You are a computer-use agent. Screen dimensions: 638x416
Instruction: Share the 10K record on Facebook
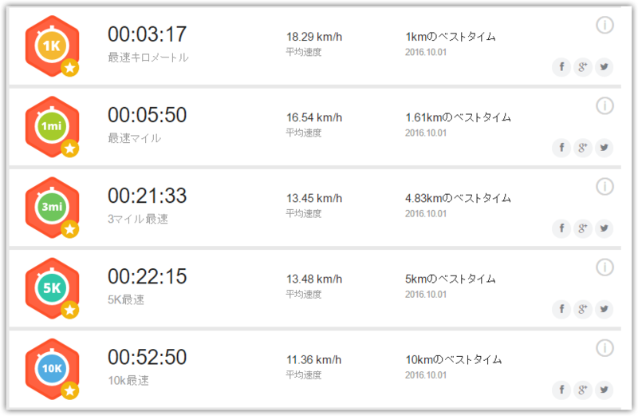tap(561, 389)
